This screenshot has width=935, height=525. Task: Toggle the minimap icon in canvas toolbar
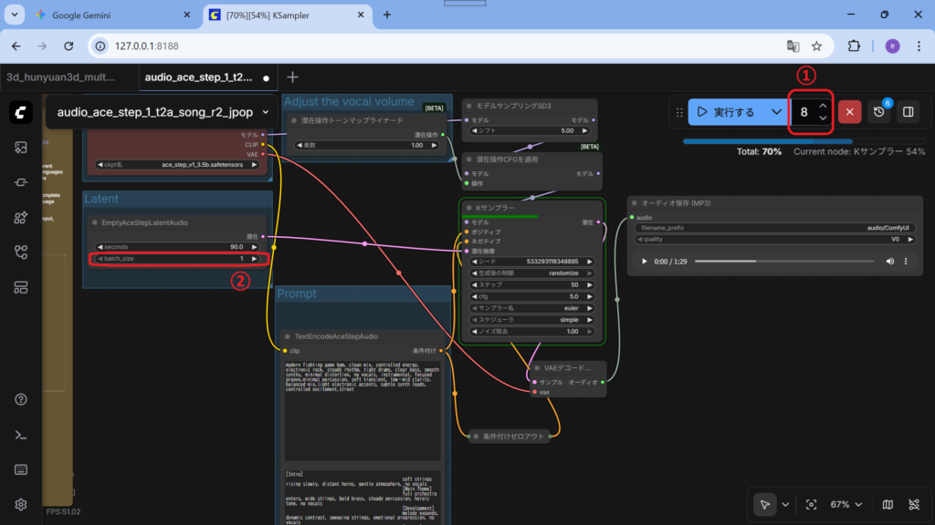pos(888,504)
